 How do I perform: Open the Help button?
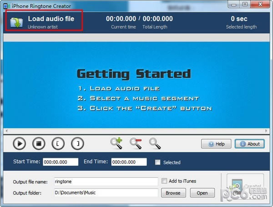pos(216,144)
